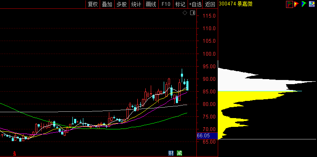Open the green 减 holdings marker
Viewport: 317px width, 157px height.
pos(179,153)
